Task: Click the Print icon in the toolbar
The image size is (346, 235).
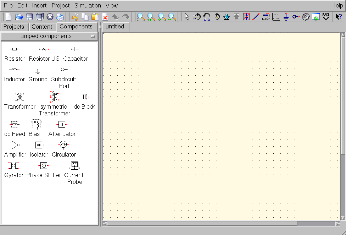Action: (x=60, y=17)
